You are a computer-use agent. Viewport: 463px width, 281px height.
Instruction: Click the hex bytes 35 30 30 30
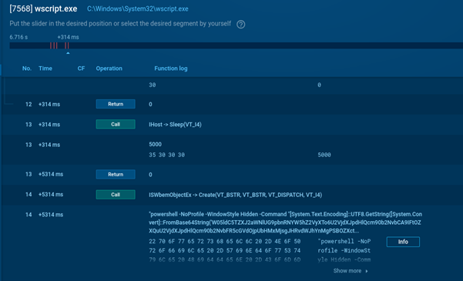pos(167,155)
